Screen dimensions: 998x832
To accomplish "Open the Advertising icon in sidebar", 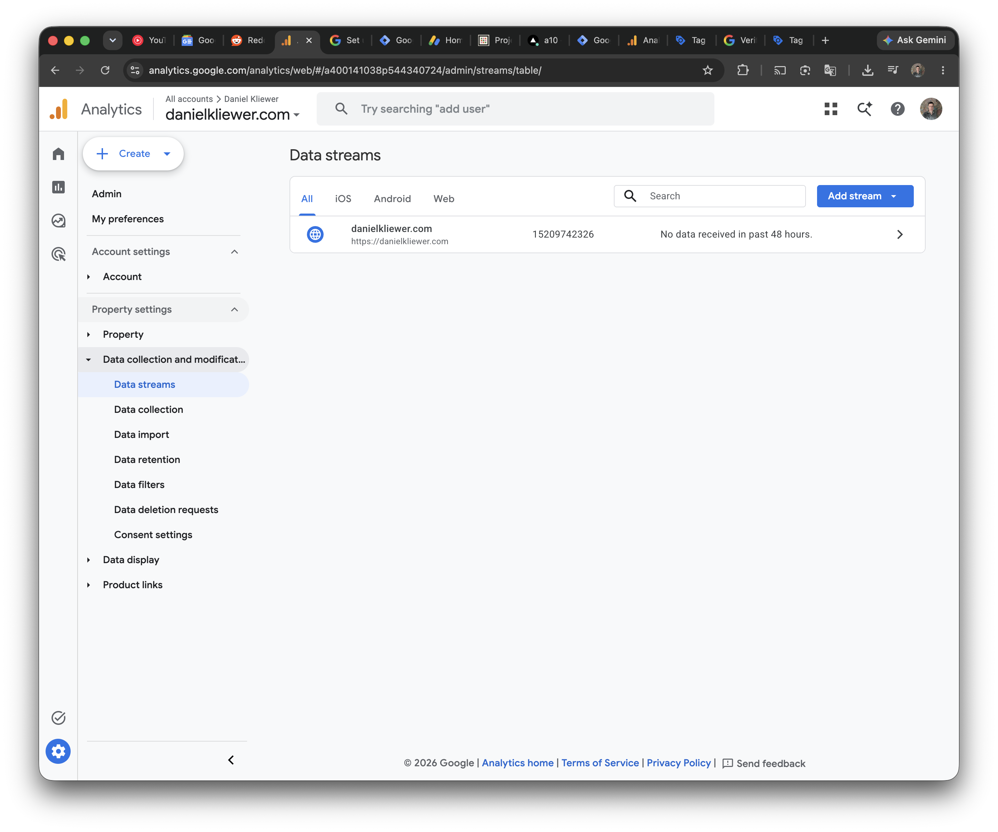I will pos(58,254).
